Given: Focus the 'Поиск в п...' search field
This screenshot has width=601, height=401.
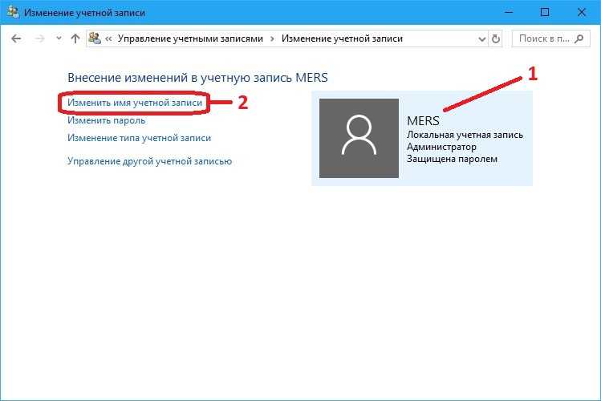Looking at the screenshot, I should 550,38.
